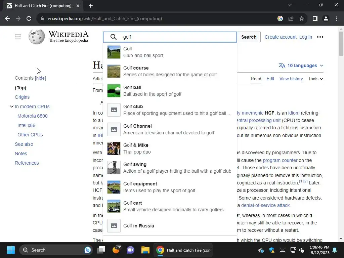Jump to the Motorola 6800 subsection

(33, 116)
